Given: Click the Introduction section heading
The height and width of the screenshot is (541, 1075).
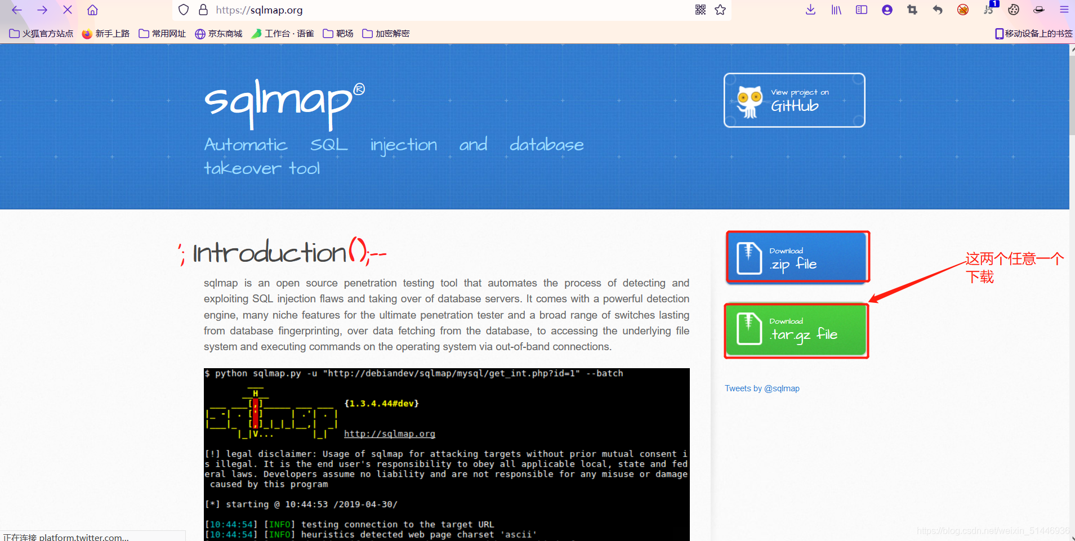Looking at the screenshot, I should pyautogui.click(x=282, y=252).
